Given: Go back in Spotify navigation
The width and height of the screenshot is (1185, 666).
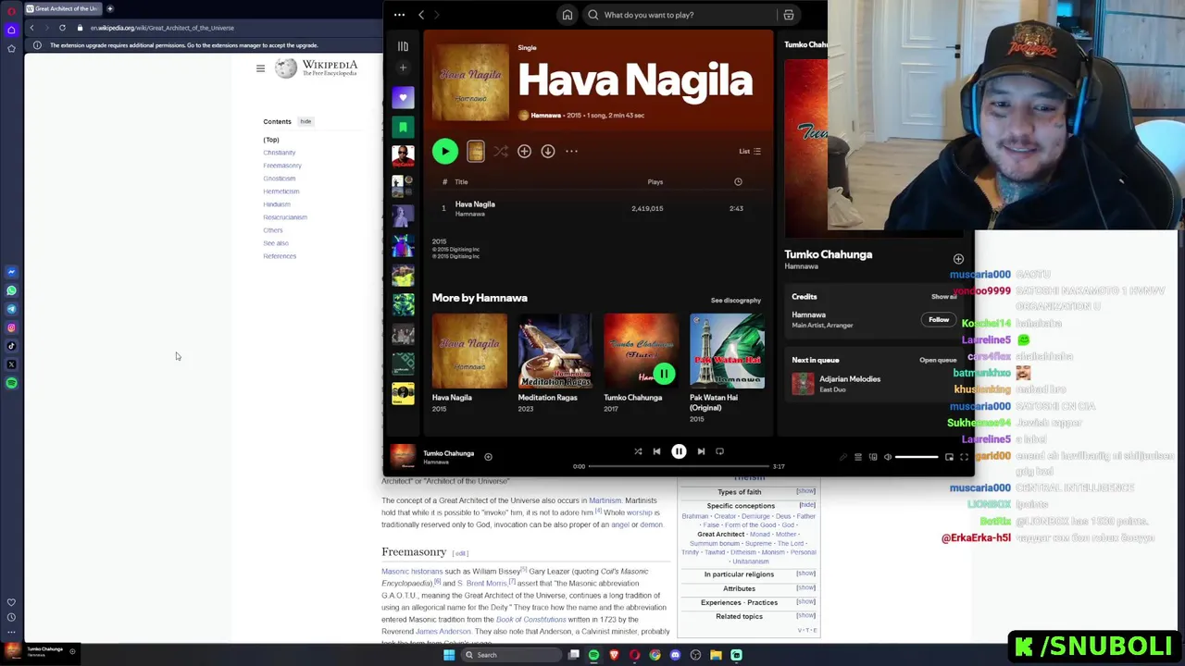Looking at the screenshot, I should [x=421, y=15].
